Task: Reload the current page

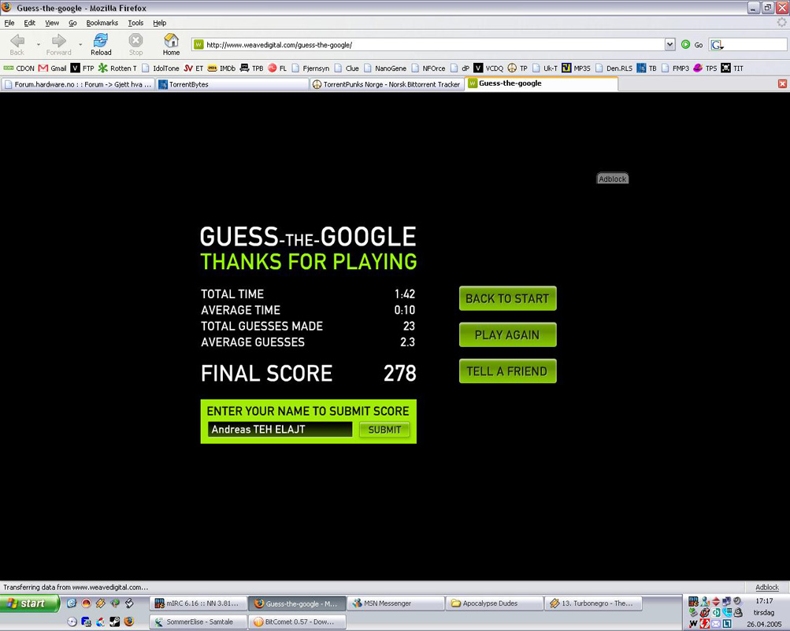Action: tap(101, 44)
